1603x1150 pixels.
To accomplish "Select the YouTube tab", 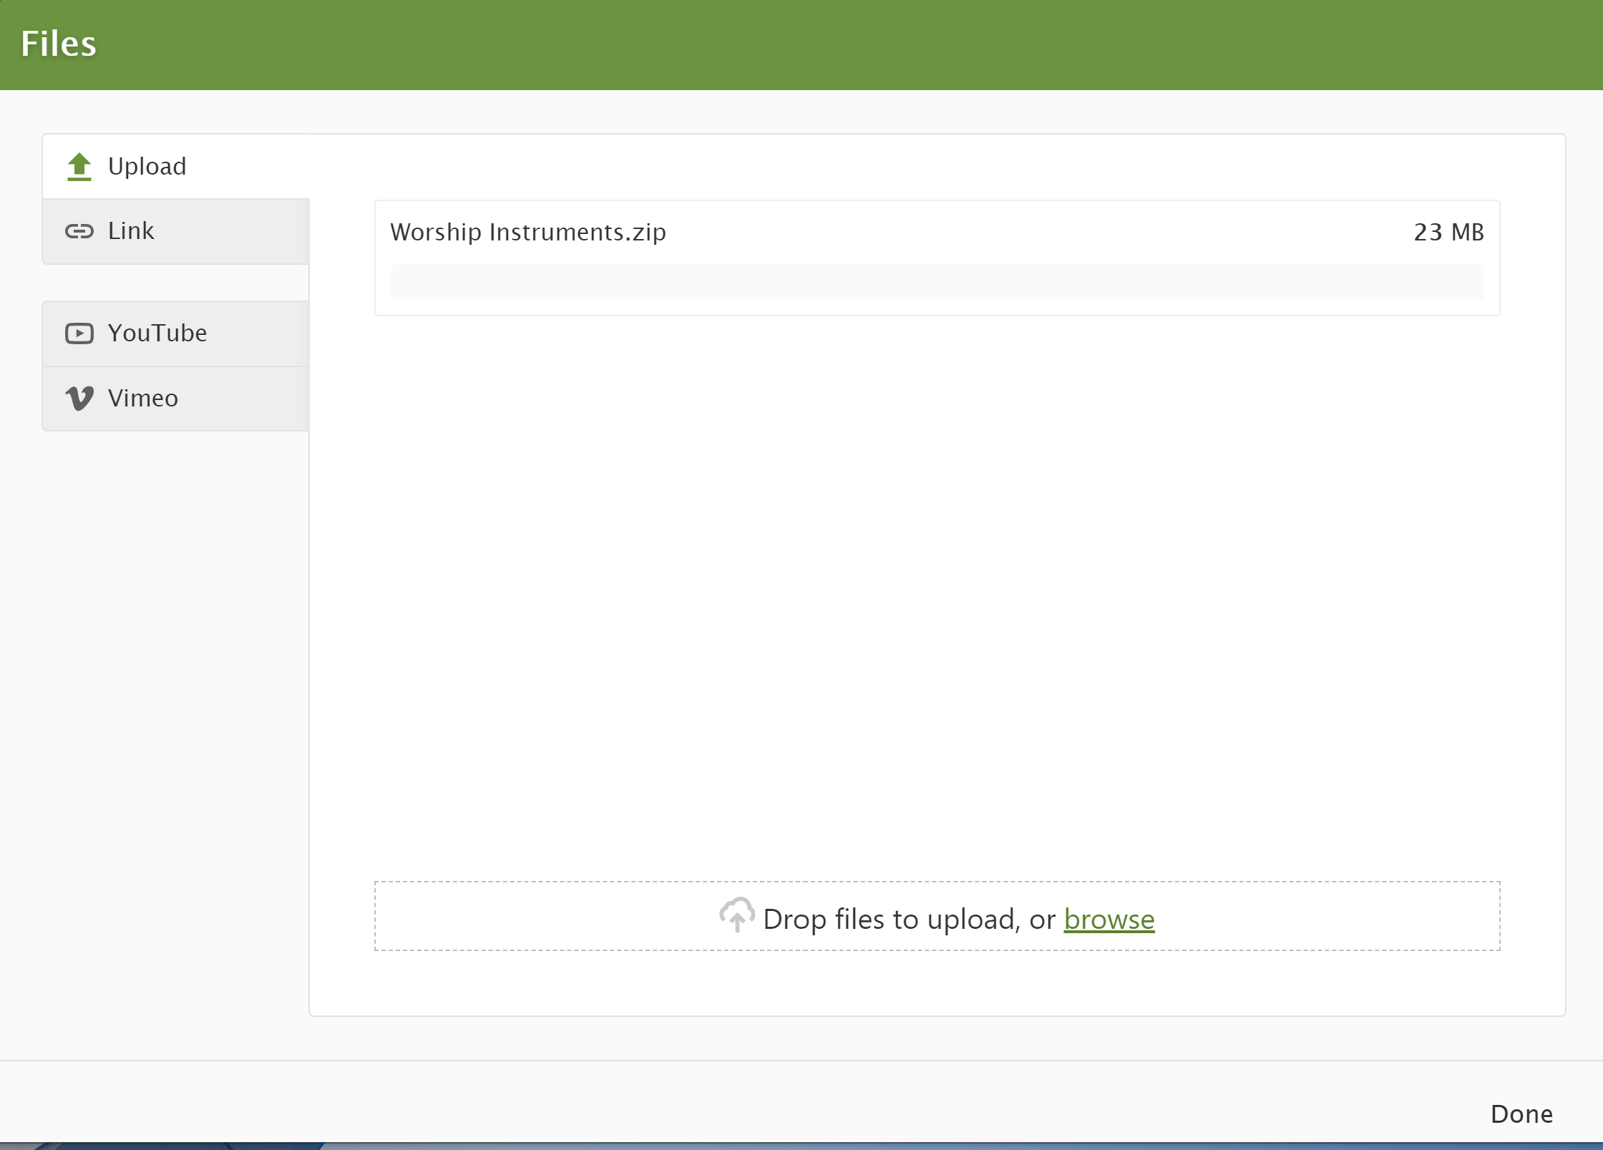I will pyautogui.click(x=176, y=333).
